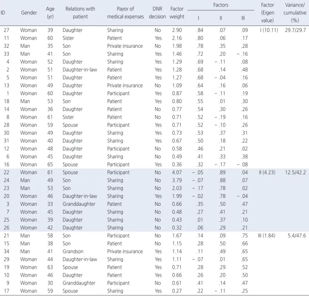The width and height of the screenshot is (309, 297).
Task: Select factor weight '1.15' of ID 15
Action: pos(177,243)
